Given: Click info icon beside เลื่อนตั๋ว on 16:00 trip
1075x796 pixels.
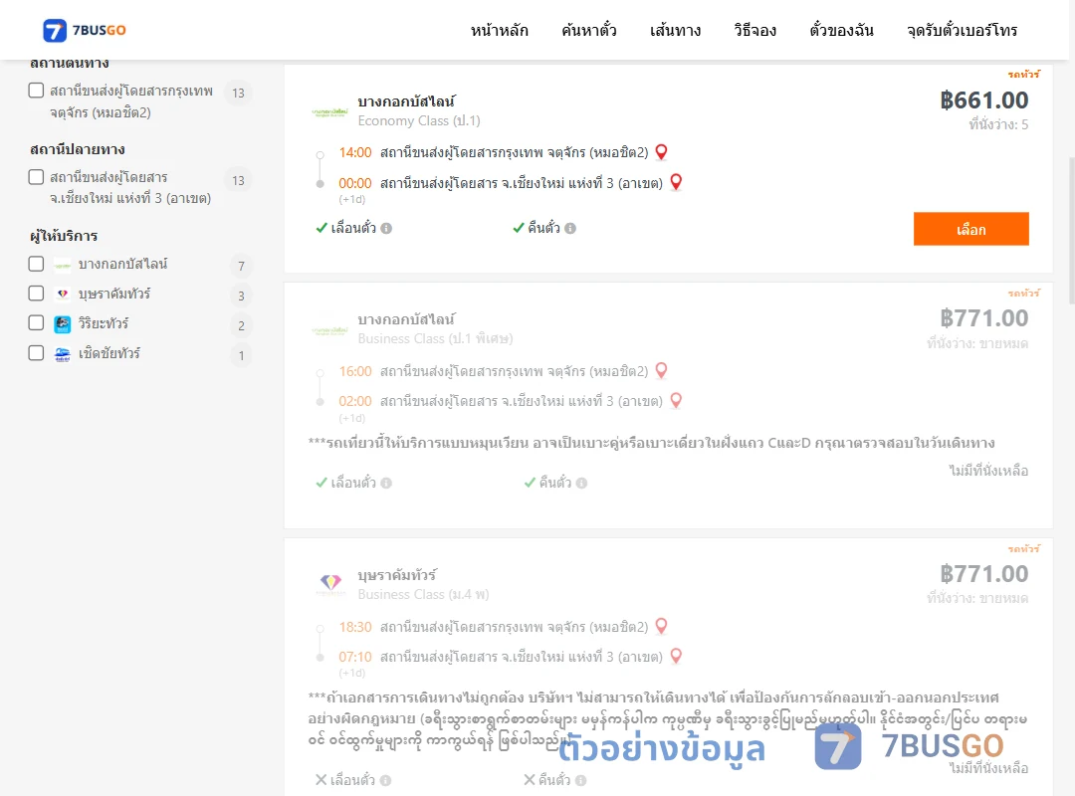Looking at the screenshot, I should click(386, 484).
